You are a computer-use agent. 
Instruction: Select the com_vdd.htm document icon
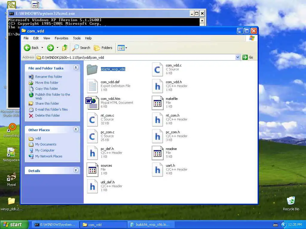(x=92, y=103)
